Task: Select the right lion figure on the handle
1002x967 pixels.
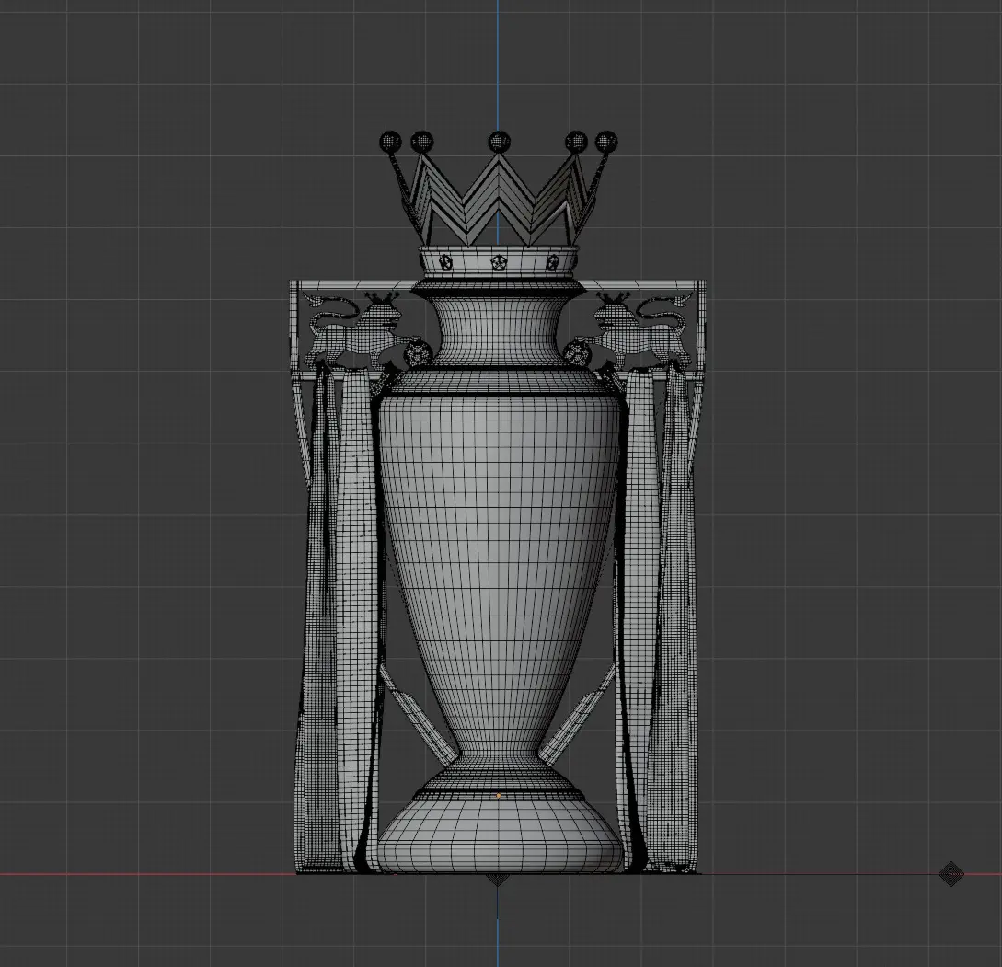Action: pyautogui.click(x=635, y=330)
